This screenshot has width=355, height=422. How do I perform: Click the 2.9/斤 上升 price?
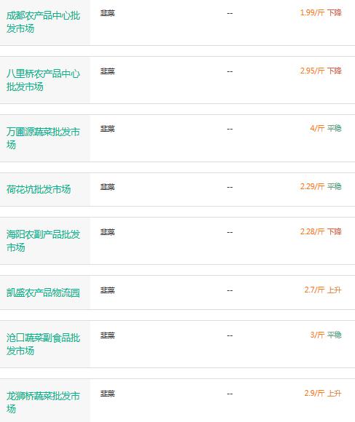tap(323, 393)
